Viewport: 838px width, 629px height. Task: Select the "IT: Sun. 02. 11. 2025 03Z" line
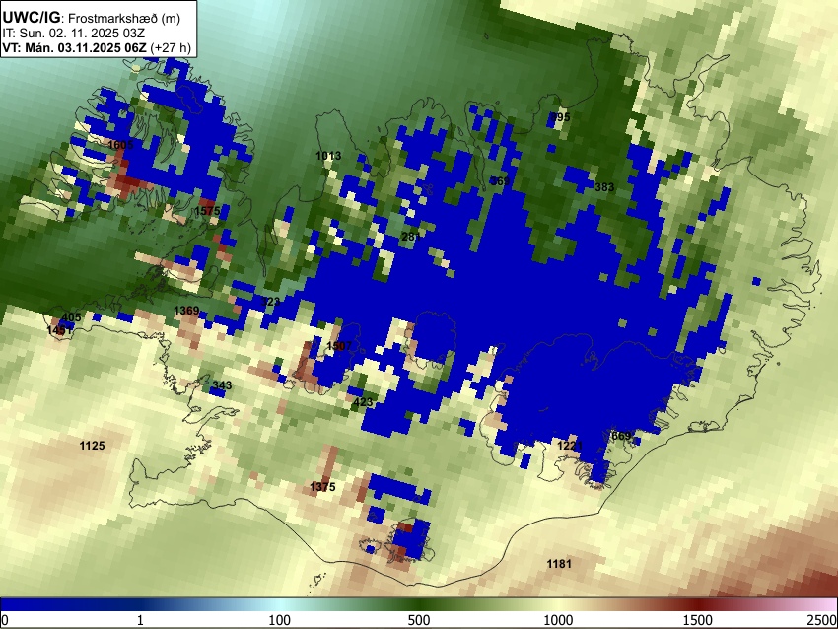point(74,34)
